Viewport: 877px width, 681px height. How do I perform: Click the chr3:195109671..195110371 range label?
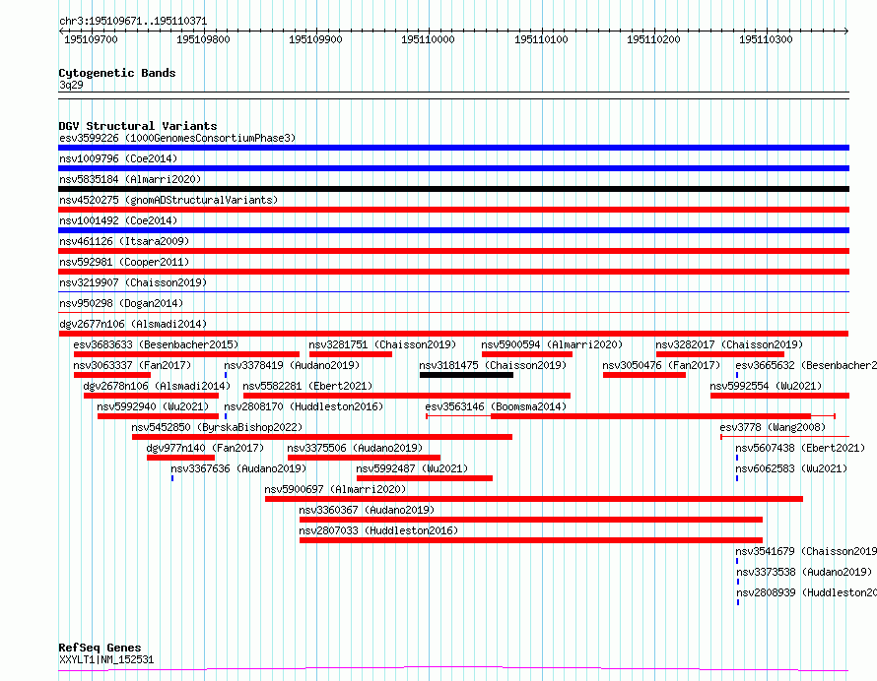tap(133, 22)
